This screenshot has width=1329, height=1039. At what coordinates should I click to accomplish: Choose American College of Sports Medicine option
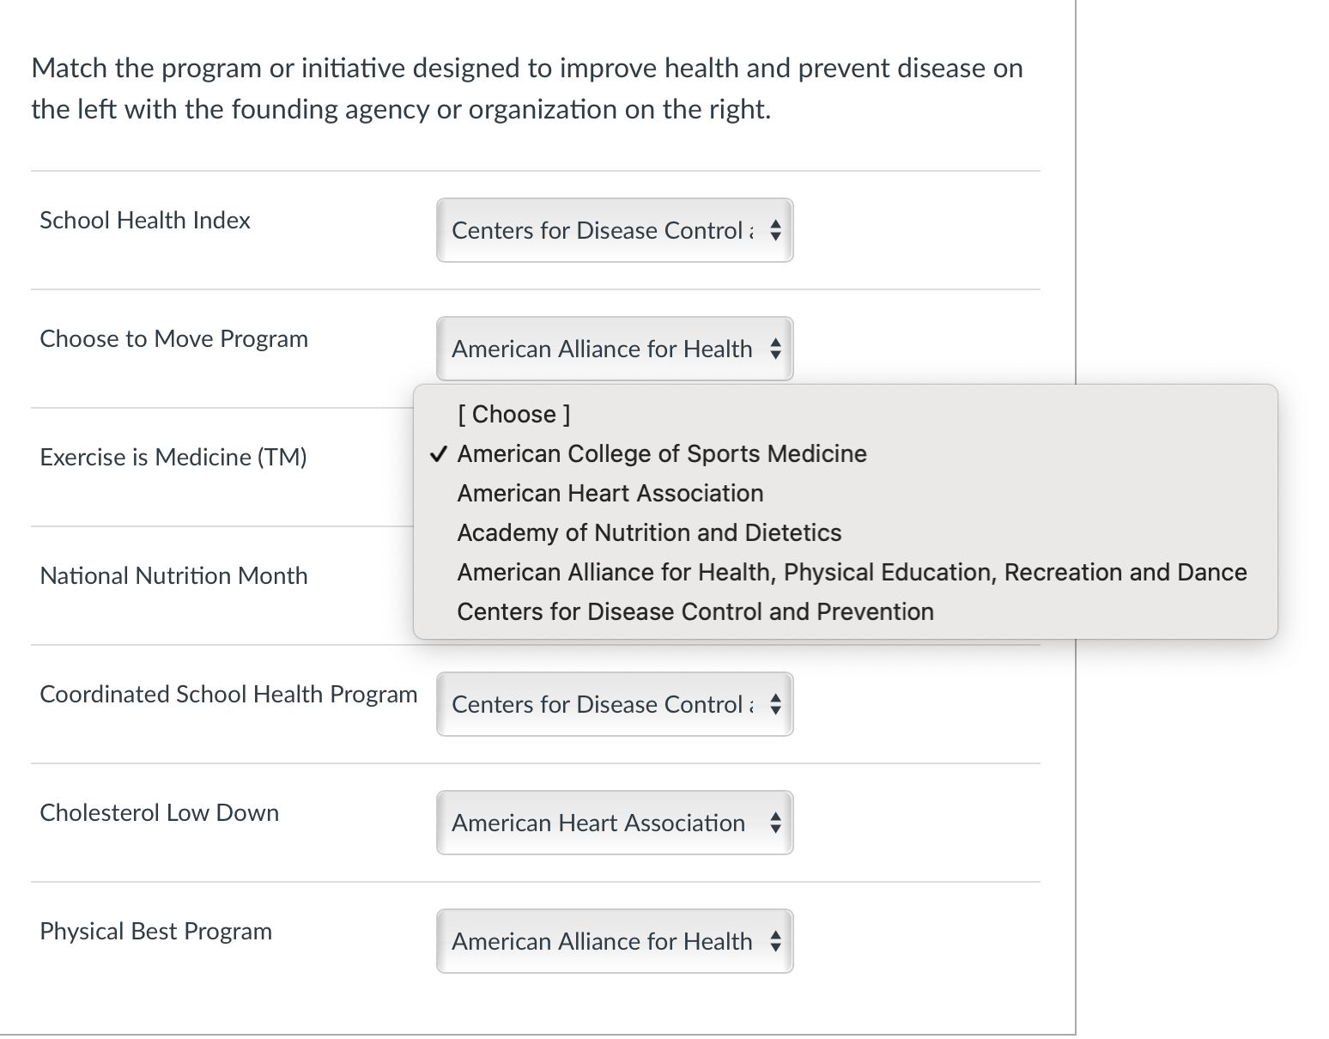[661, 453]
